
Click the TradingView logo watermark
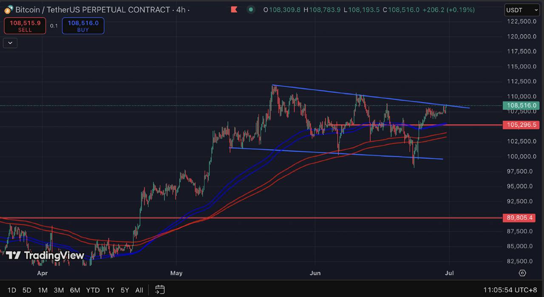click(45, 256)
